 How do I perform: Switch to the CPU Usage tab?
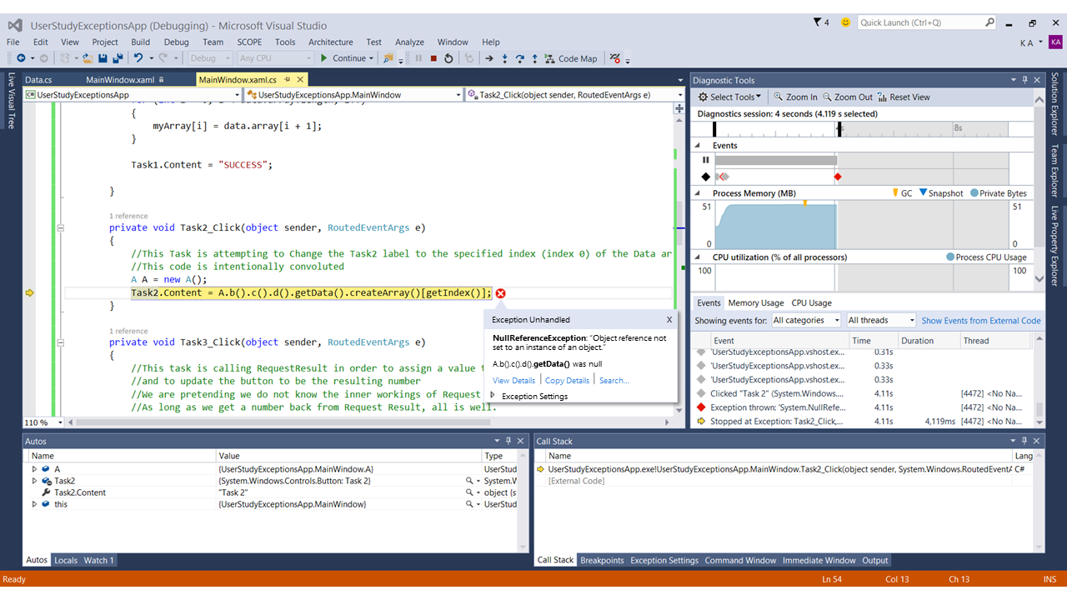(811, 302)
